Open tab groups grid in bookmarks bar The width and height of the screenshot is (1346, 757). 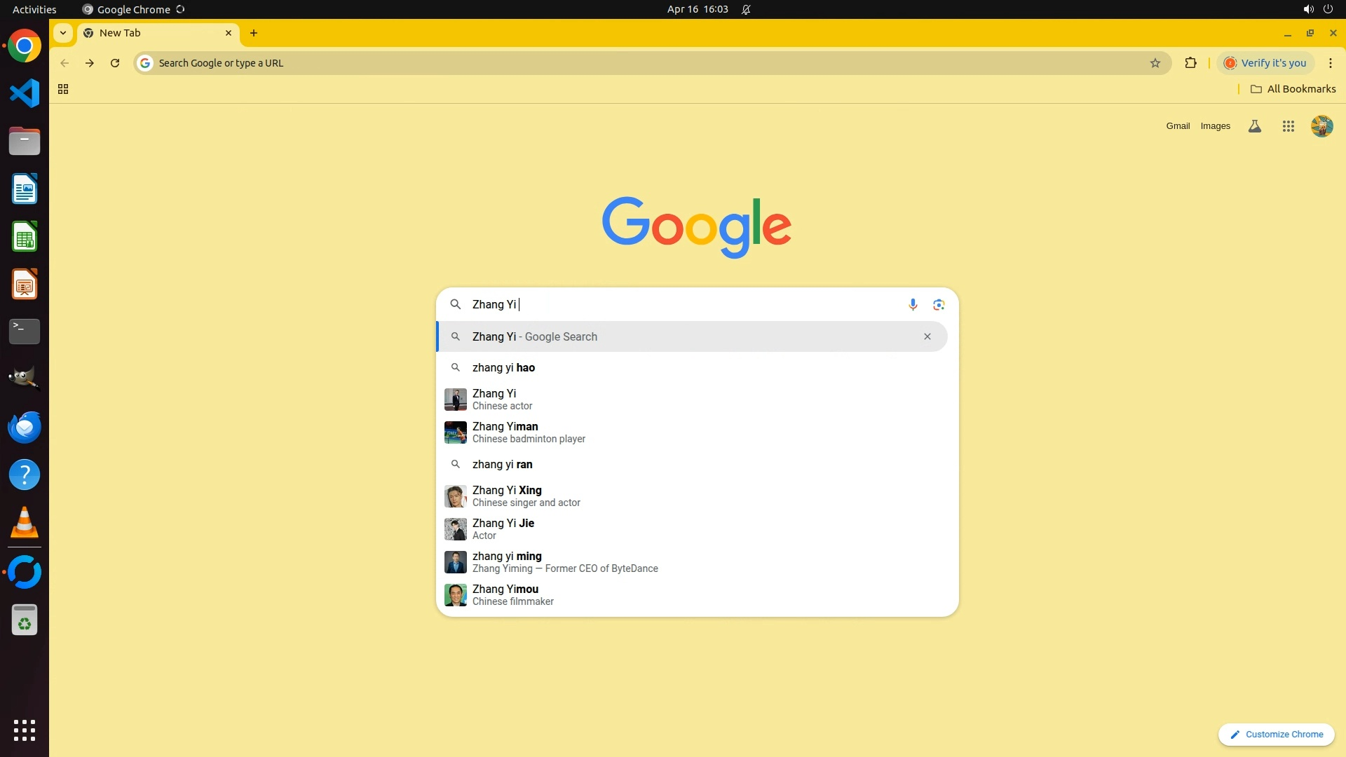point(63,89)
